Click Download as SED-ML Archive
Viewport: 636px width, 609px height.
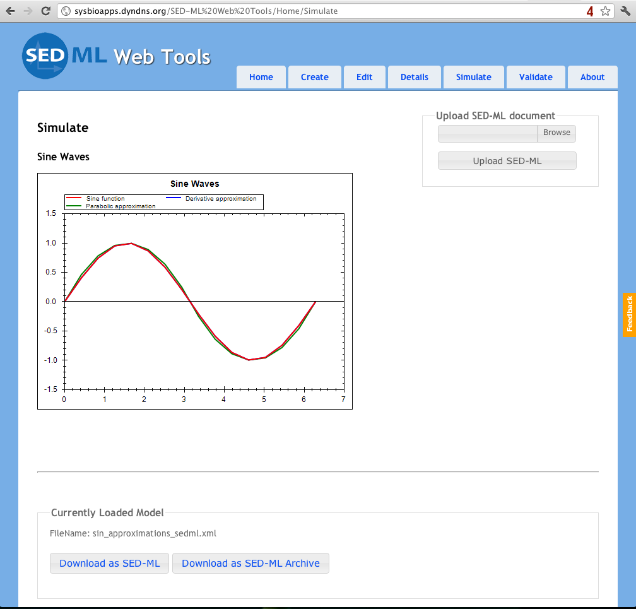[250, 563]
